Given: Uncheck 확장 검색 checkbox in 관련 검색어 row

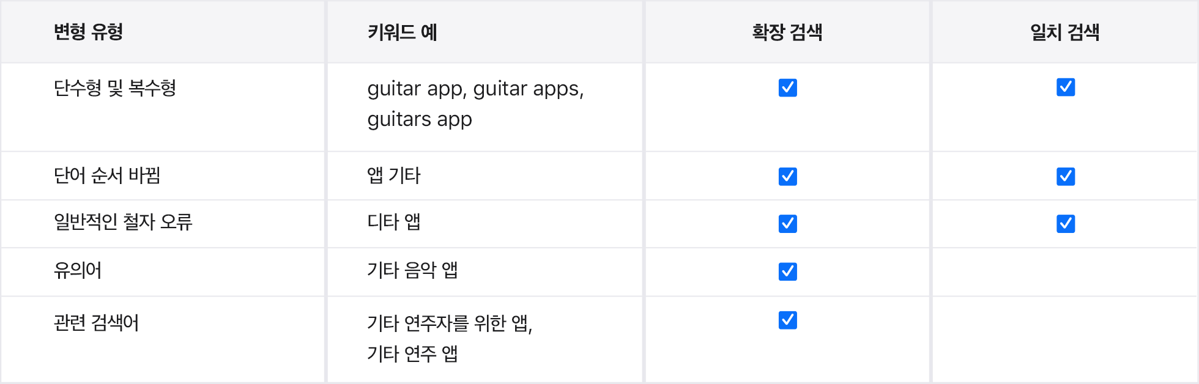Looking at the screenshot, I should [787, 320].
